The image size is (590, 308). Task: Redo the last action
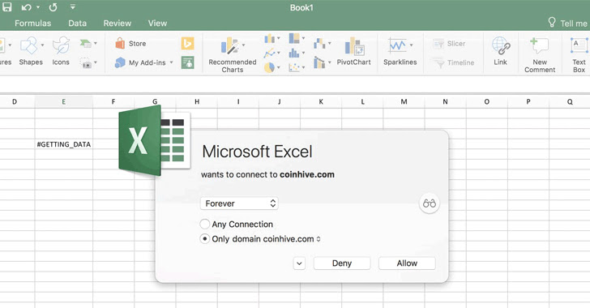click(x=53, y=7)
